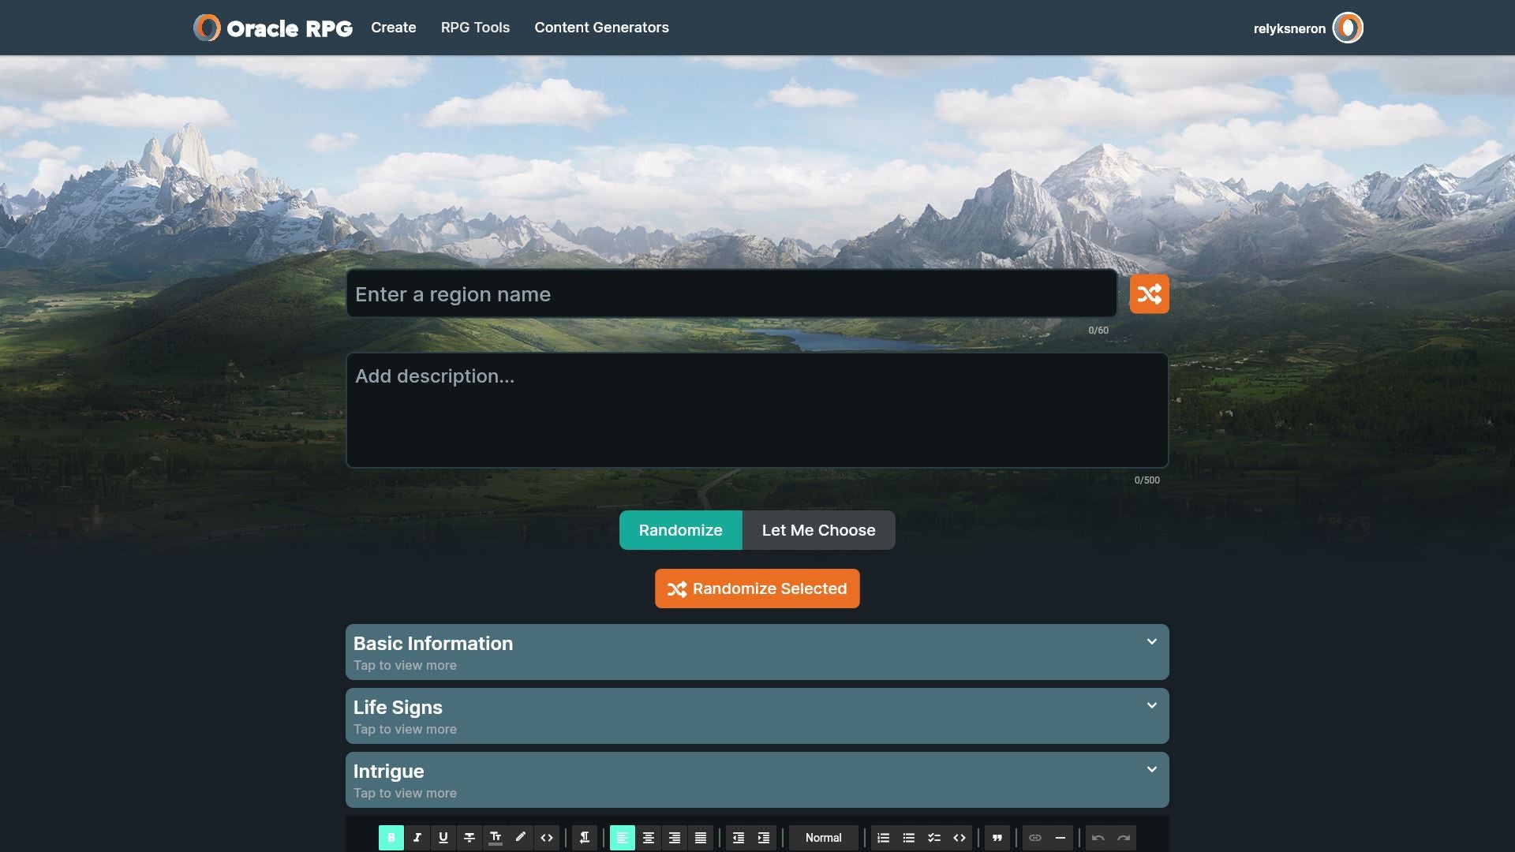Click the orange shuffle icon beside region name
1515x852 pixels.
click(1149, 294)
